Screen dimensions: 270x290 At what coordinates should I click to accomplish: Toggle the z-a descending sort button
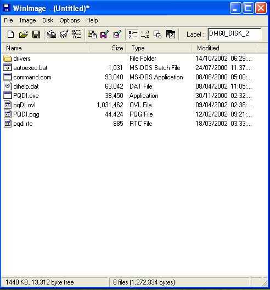[145, 34]
